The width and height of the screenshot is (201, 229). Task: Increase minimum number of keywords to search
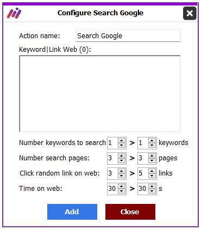122,141
